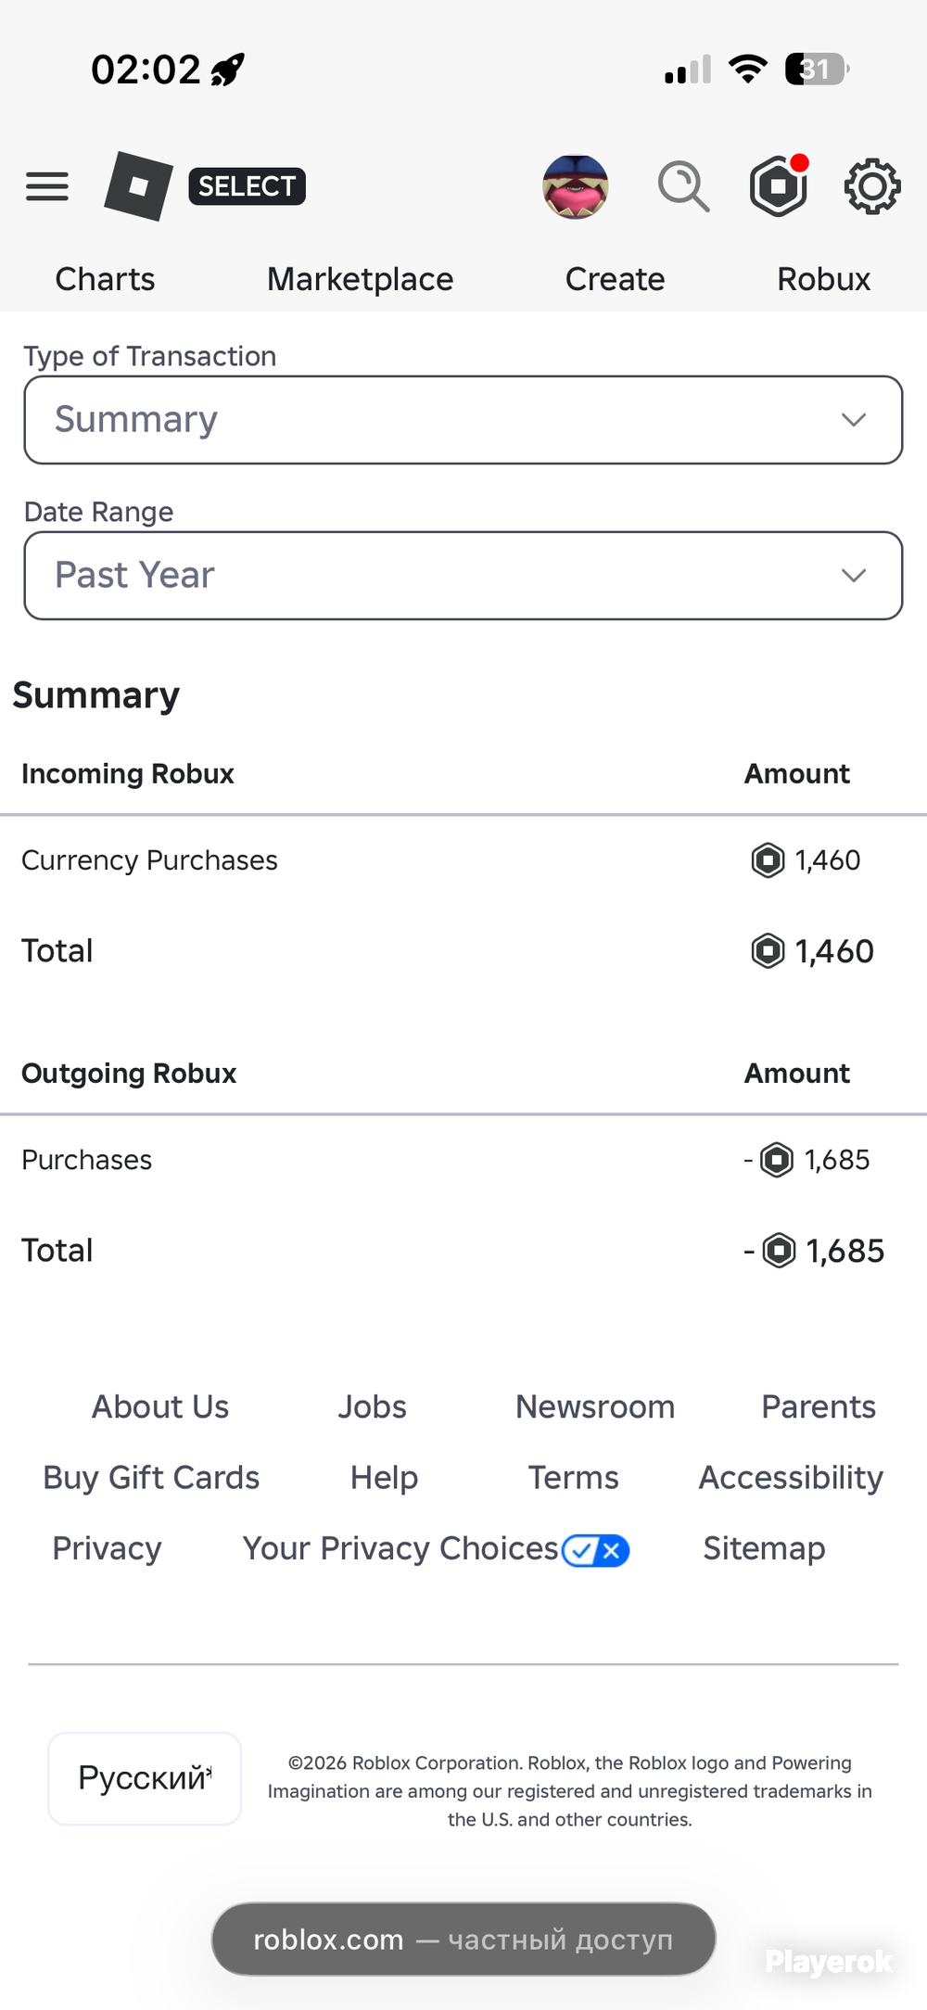Select the Currency Purchases row label
This screenshot has height=2010, width=927.
[x=149, y=860]
